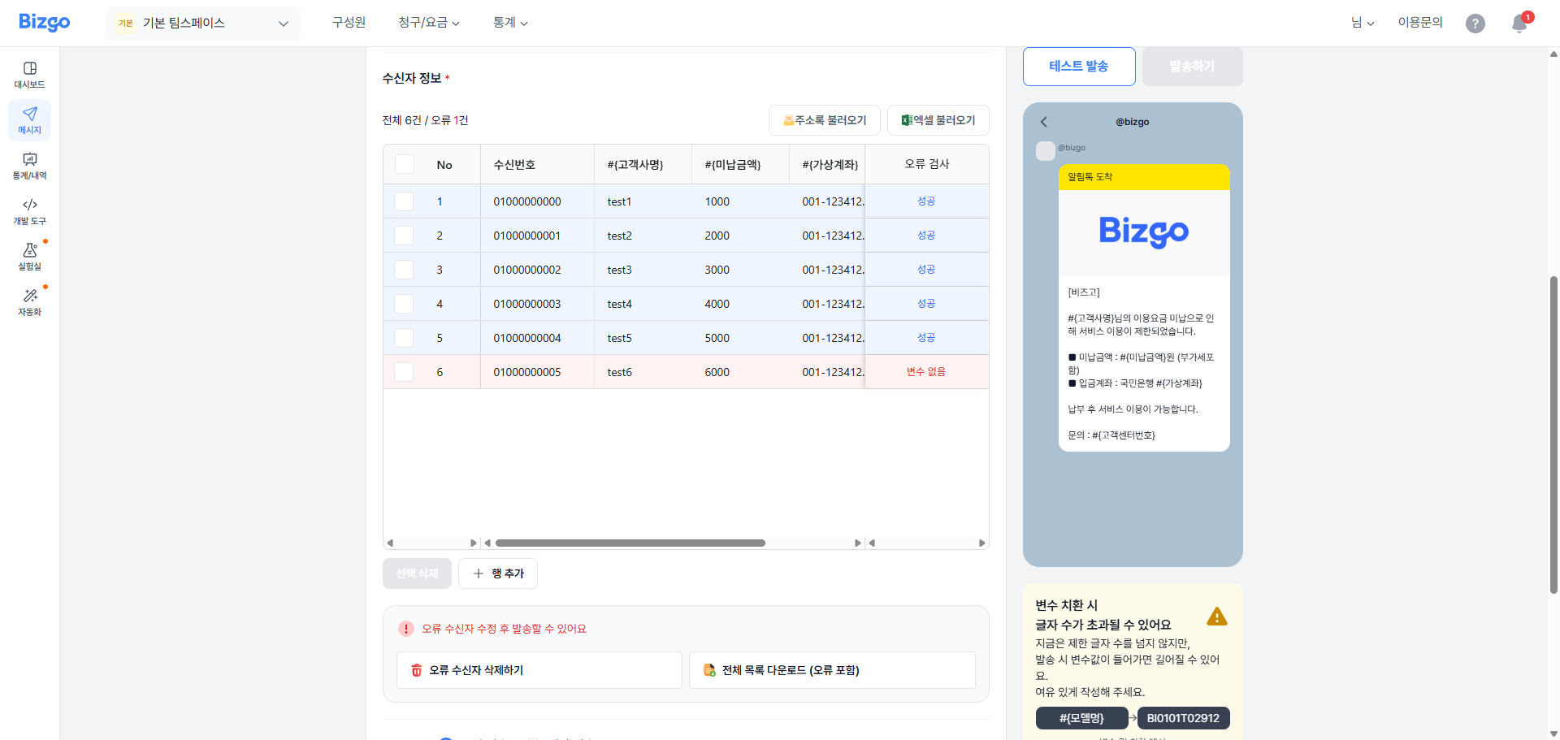Open 통계/내역 from the sidebar
This screenshot has height=740, width=1560.
pyautogui.click(x=29, y=165)
